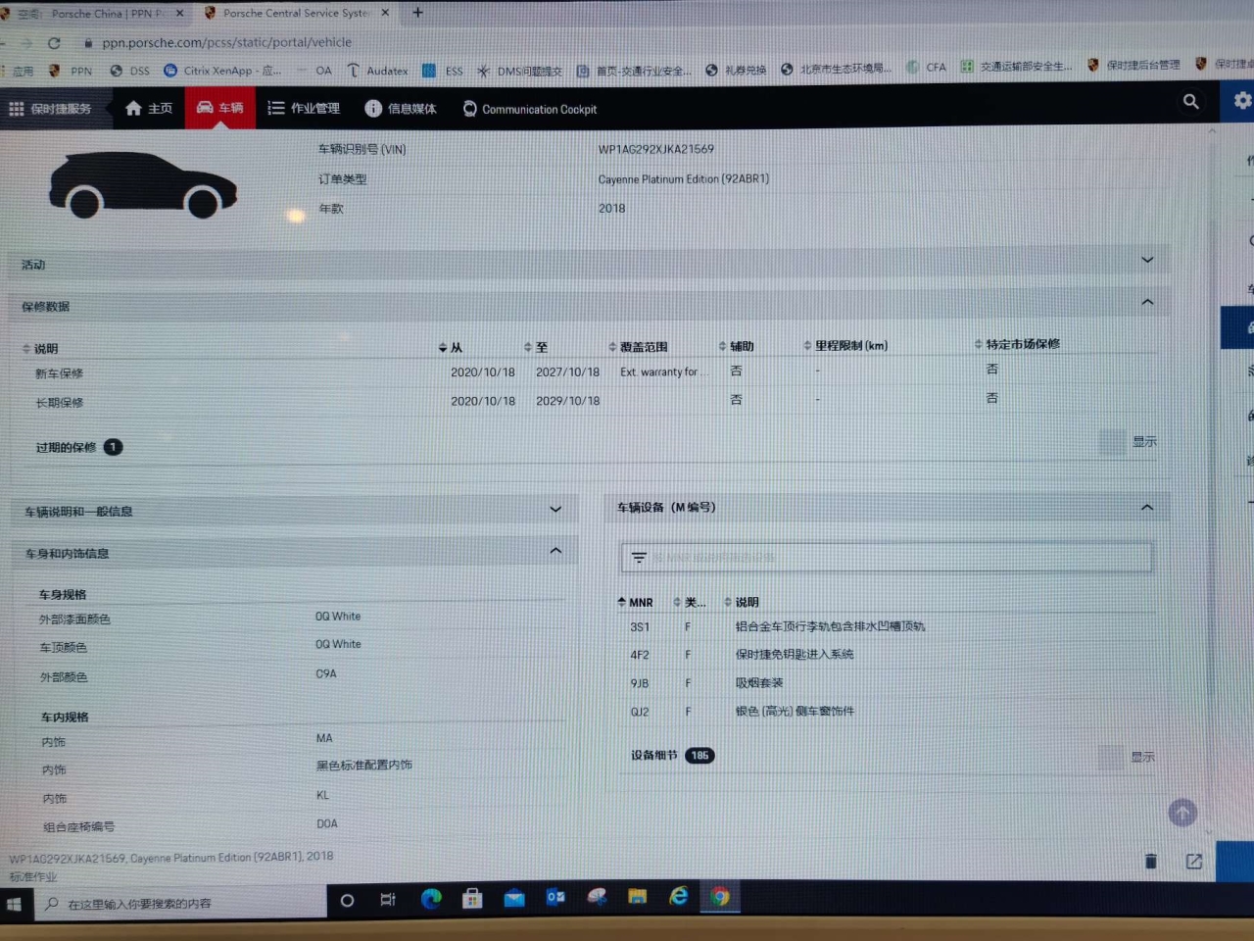This screenshot has height=941, width=1254.
Task: Open the DSS bookmark
Action: coord(130,71)
